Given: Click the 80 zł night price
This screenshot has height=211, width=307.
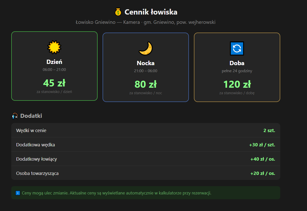Looking at the screenshot, I should coord(146,84).
